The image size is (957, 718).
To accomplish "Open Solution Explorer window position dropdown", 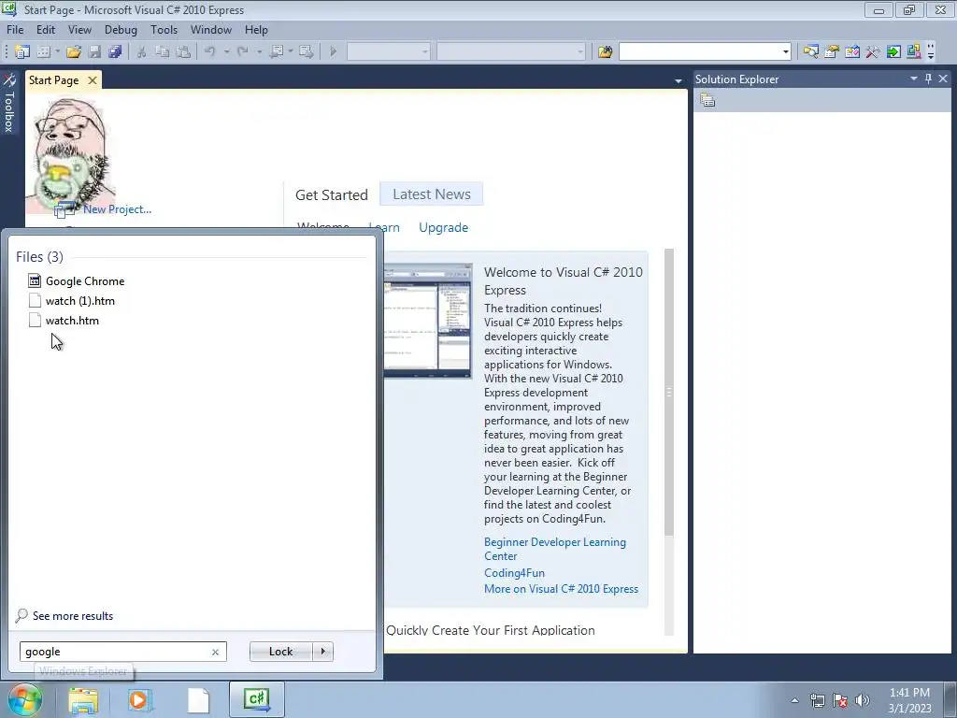I will [x=914, y=79].
